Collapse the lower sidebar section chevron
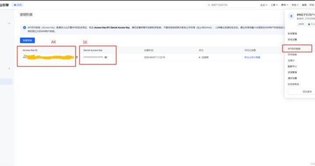 tap(9, 68)
